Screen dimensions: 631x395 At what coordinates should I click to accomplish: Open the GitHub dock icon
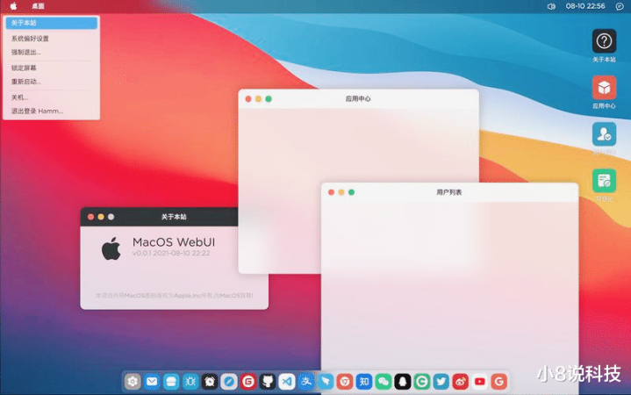pos(268,381)
